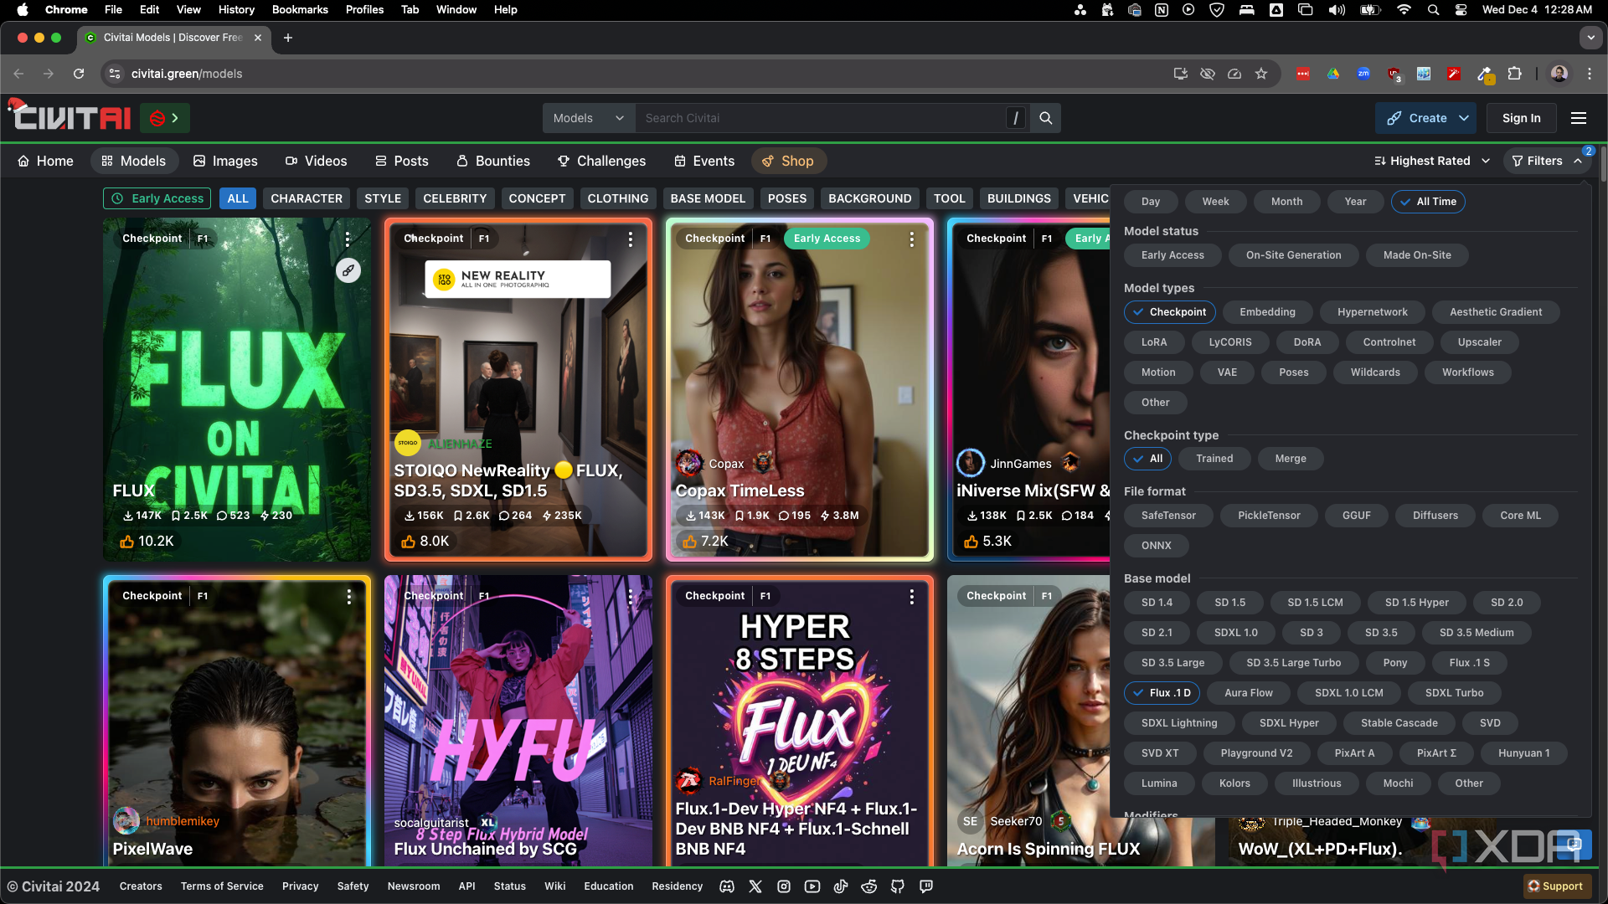The height and width of the screenshot is (904, 1608).
Task: Go to the Images tab
Action: pyautogui.click(x=225, y=161)
